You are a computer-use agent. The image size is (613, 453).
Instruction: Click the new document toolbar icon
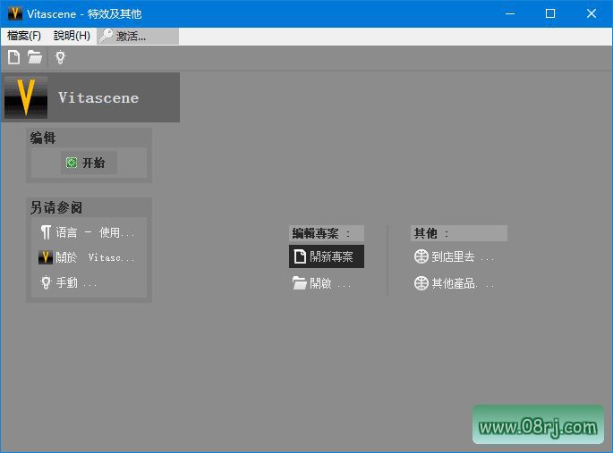pyautogui.click(x=13, y=58)
